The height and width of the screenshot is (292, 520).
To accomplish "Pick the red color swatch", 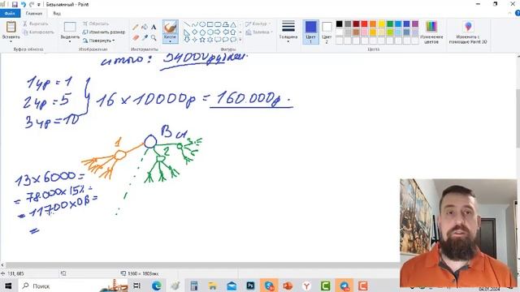I will (x=364, y=24).
